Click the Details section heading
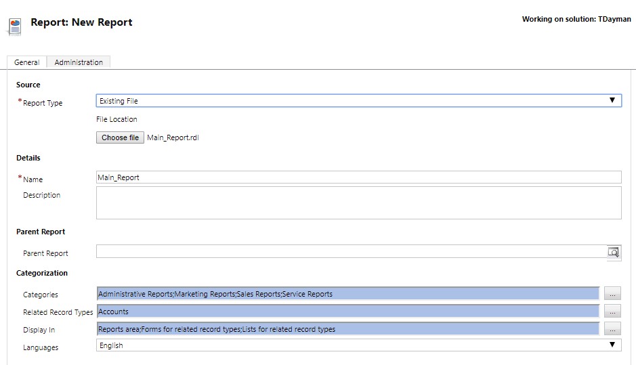The image size is (636, 365). (x=28, y=158)
